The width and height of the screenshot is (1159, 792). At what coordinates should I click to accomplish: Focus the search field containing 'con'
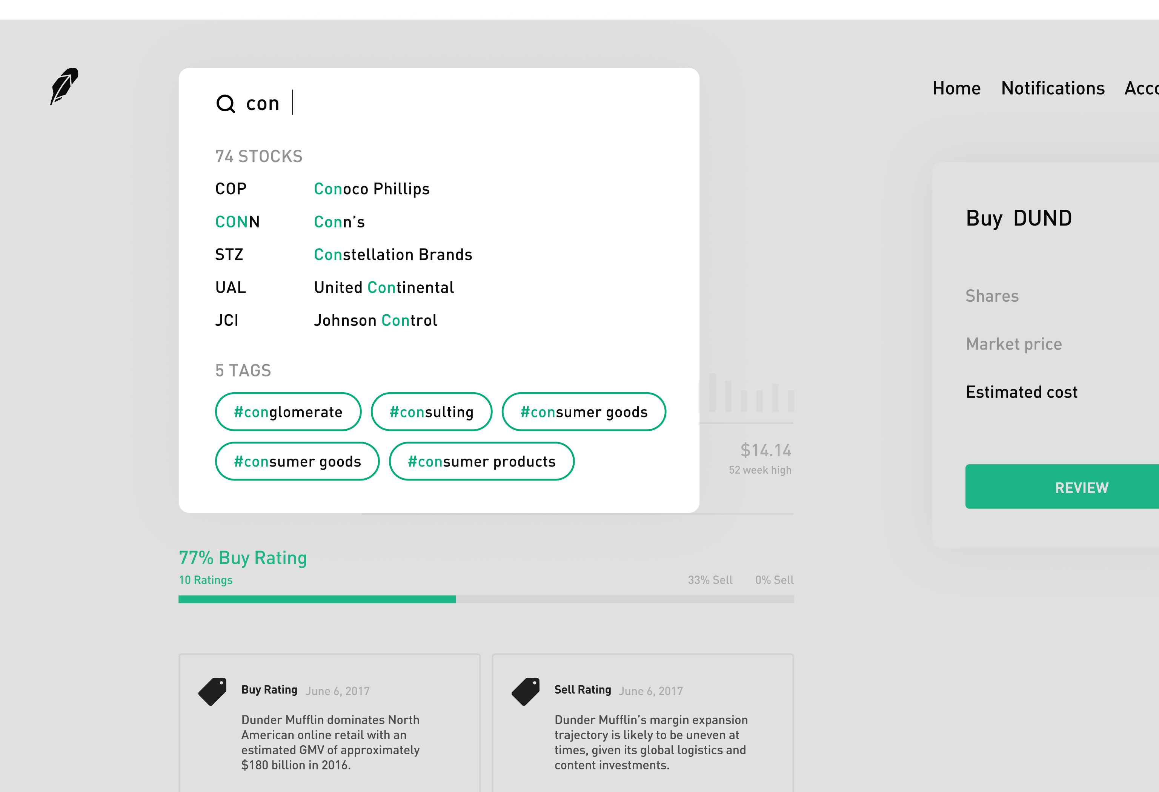(x=439, y=103)
